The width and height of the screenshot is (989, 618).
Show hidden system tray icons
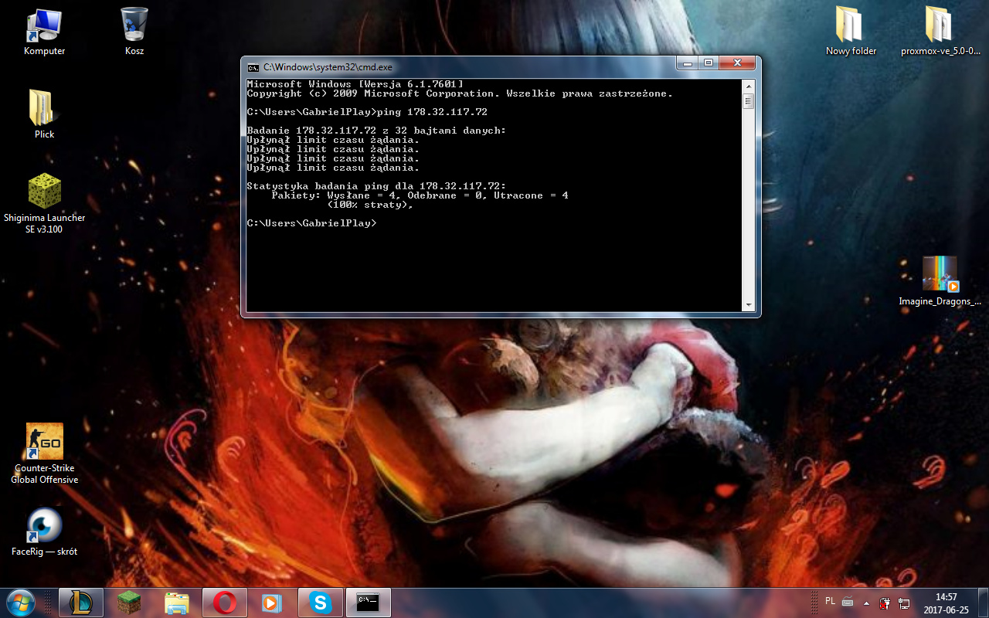pyautogui.click(x=866, y=603)
